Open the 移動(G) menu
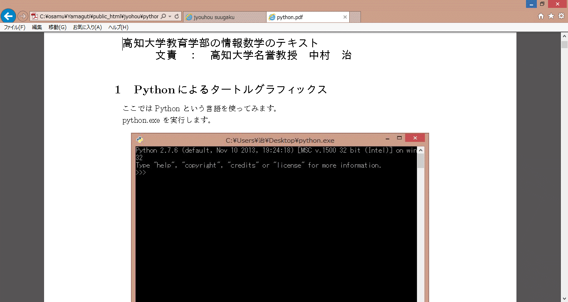The height and width of the screenshot is (302, 568). (x=57, y=27)
